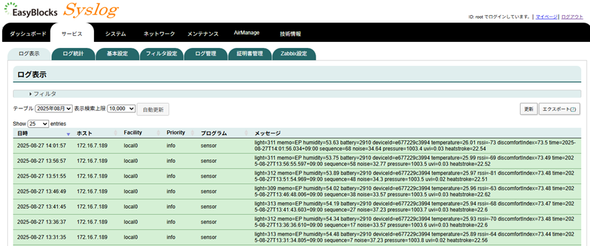Select the 2025-08-27 14:01:57 timestamp cell
The width and height of the screenshot is (590, 246).
[x=42, y=146]
